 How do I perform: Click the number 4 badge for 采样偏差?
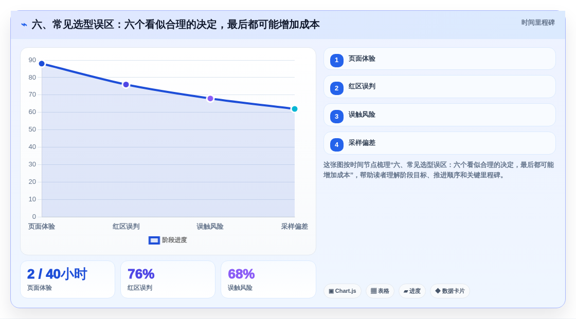[x=336, y=145]
